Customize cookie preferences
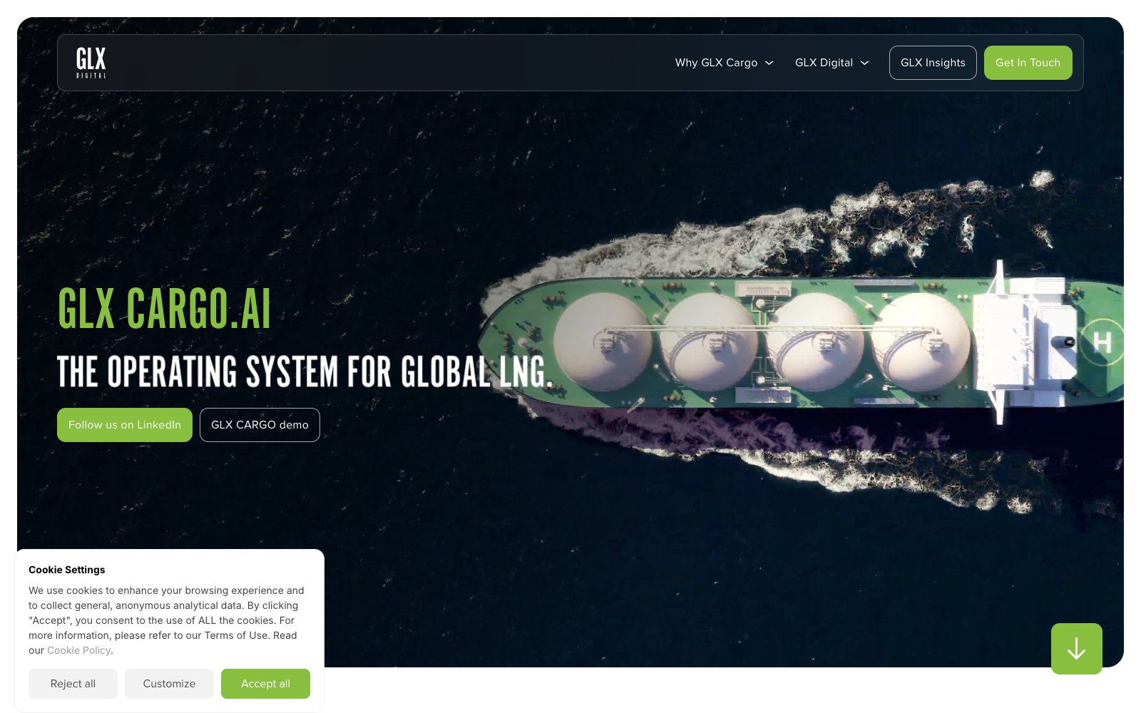This screenshot has width=1141, height=713. click(x=169, y=684)
